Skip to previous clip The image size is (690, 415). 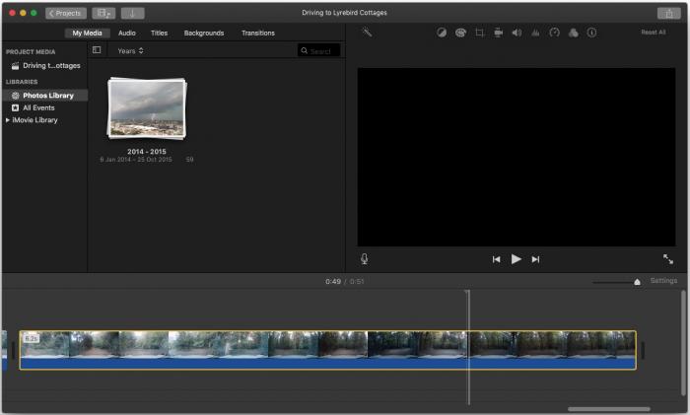point(497,259)
